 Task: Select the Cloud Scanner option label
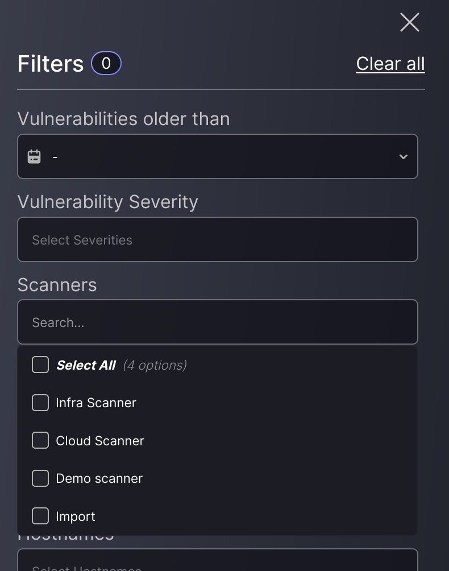click(x=100, y=441)
